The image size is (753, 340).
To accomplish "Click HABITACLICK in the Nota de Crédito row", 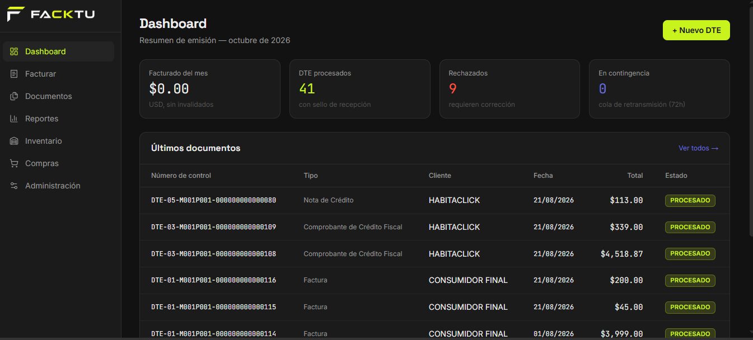I will 455,200.
